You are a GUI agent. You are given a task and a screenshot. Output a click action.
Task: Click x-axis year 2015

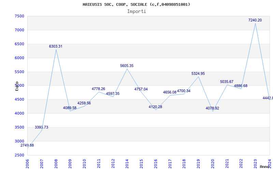141,164
